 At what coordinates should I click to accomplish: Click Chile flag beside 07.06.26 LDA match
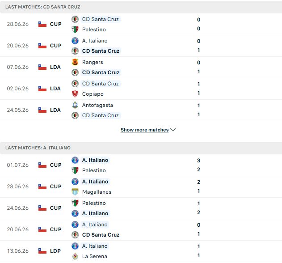point(42,67)
